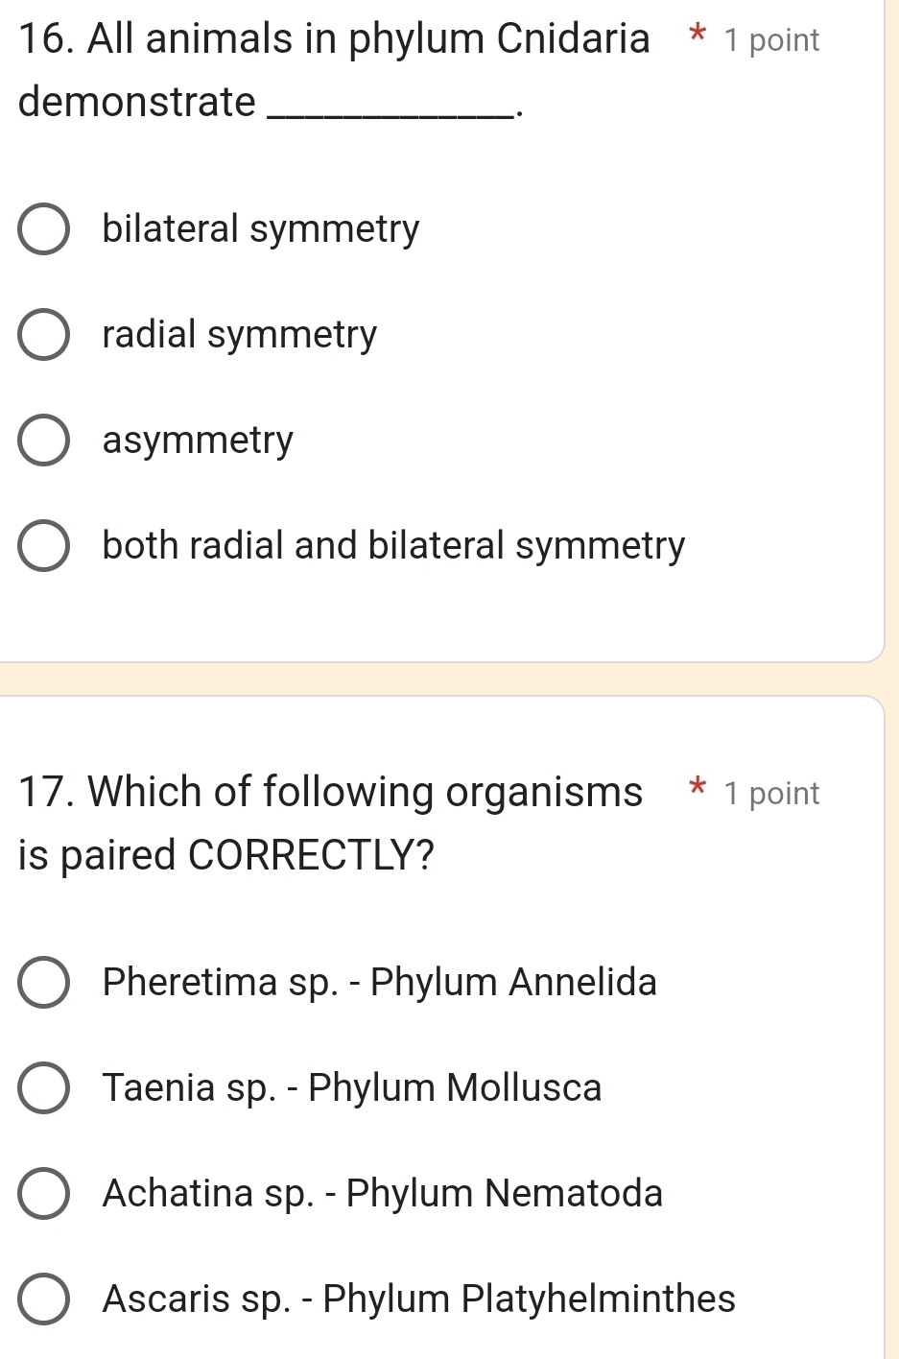The width and height of the screenshot is (899, 1359).
Task: Click the "radial symmetry" answer label
Action: (x=240, y=335)
